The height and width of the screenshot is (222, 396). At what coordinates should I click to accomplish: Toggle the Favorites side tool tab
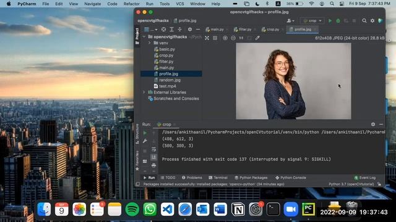click(137, 160)
